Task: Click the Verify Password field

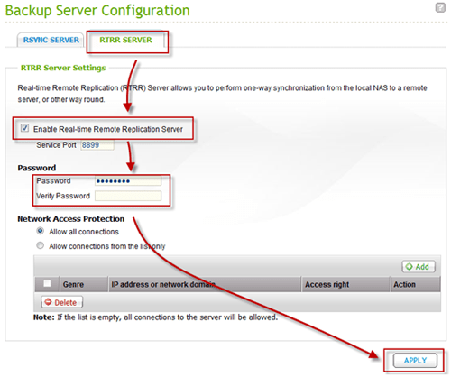Action: [128, 196]
